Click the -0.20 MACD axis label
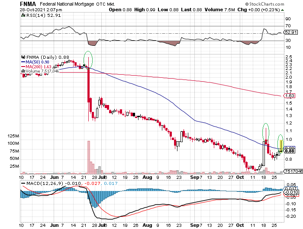 [x=290, y=216]
